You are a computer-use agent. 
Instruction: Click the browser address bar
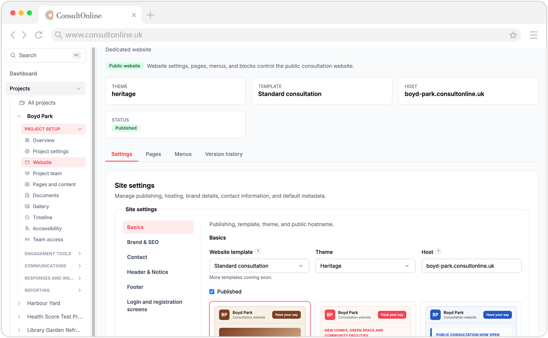tap(286, 35)
